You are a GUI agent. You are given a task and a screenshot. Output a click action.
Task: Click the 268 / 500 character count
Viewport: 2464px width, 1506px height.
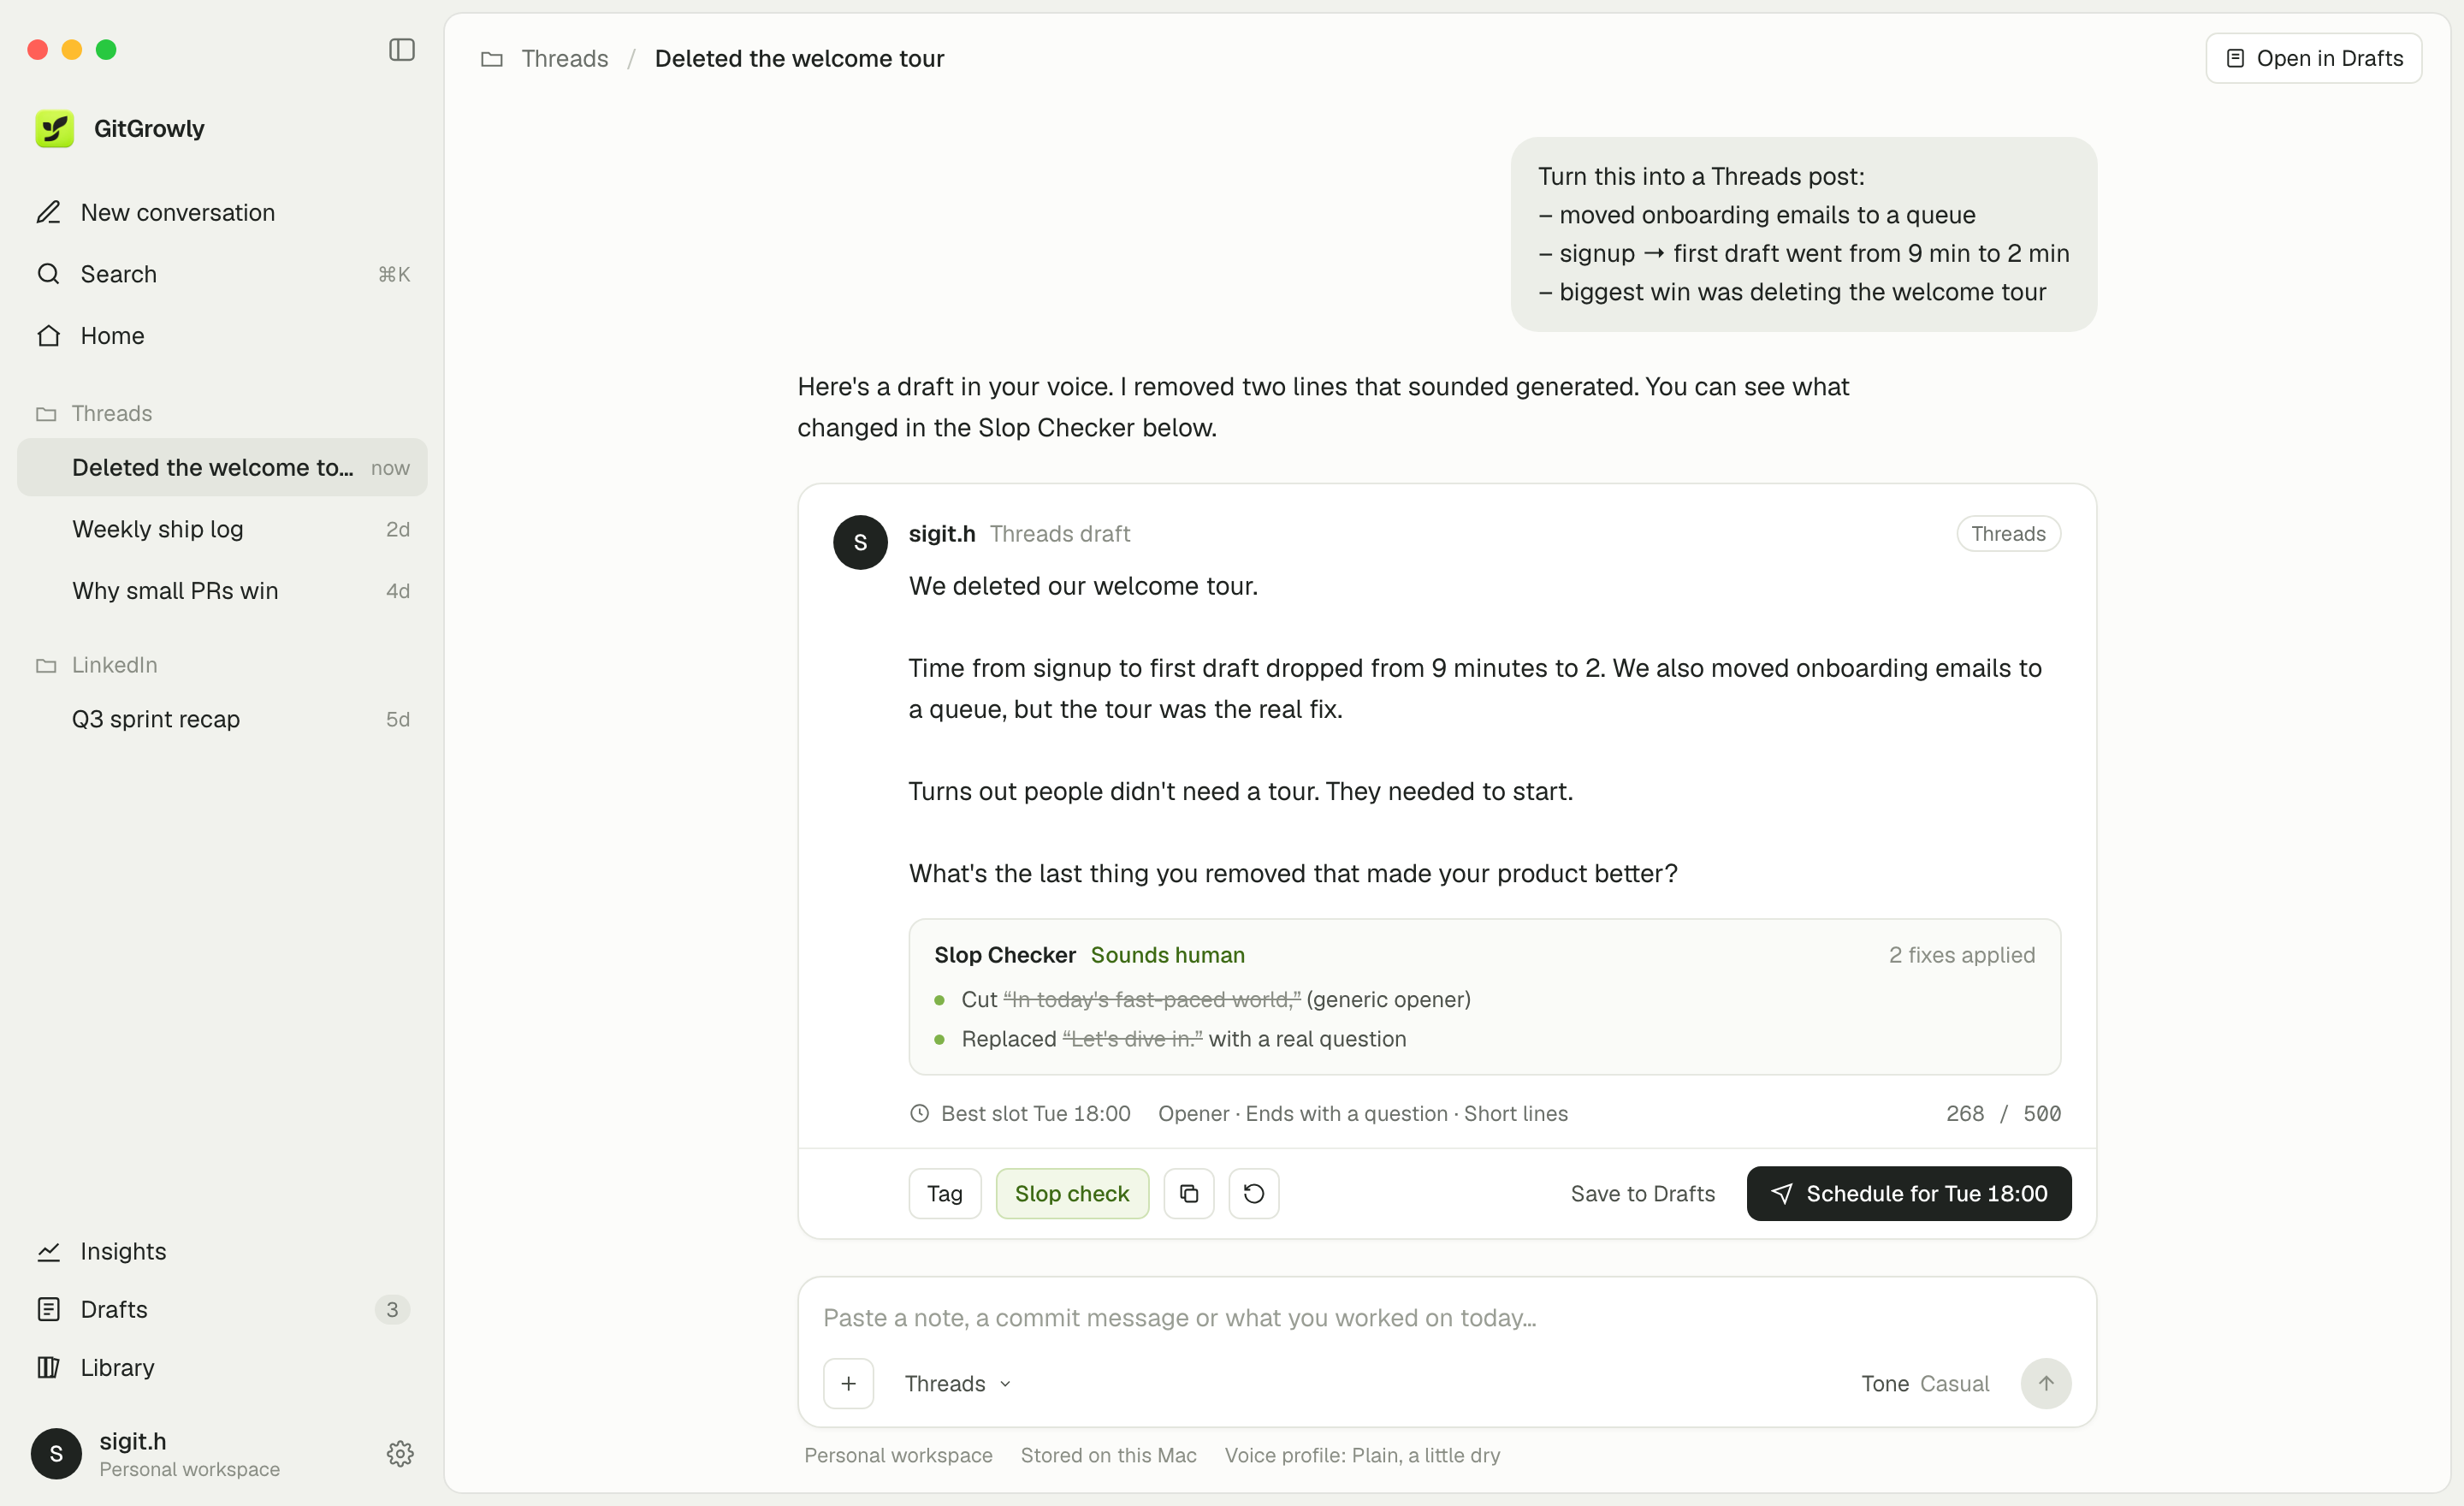coord(2003,1114)
